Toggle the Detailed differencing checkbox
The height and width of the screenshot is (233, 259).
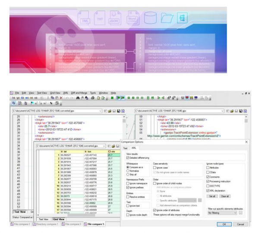128,158
